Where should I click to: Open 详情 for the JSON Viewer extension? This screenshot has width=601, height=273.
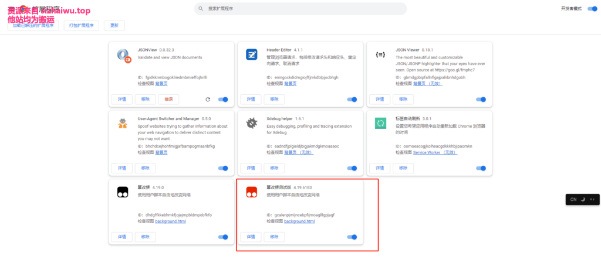[x=380, y=100]
